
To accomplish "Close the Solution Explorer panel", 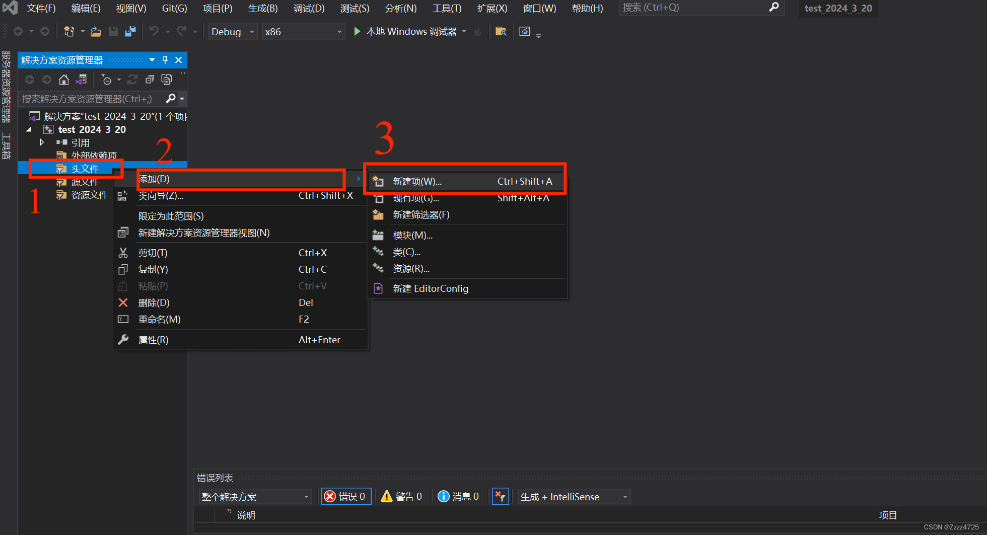I will (x=178, y=60).
